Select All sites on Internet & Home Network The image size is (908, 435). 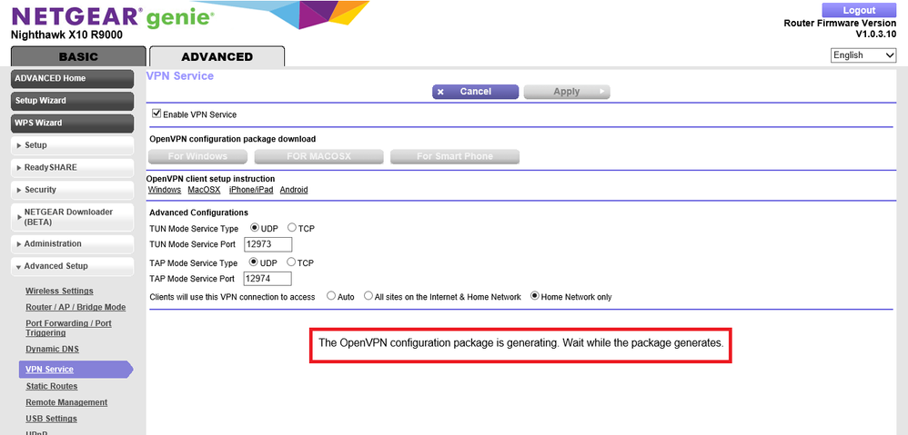coord(368,296)
